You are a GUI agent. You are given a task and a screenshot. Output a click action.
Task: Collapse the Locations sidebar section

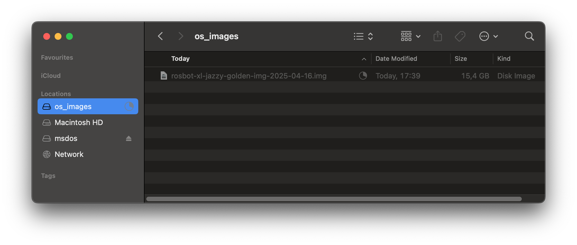pos(56,94)
